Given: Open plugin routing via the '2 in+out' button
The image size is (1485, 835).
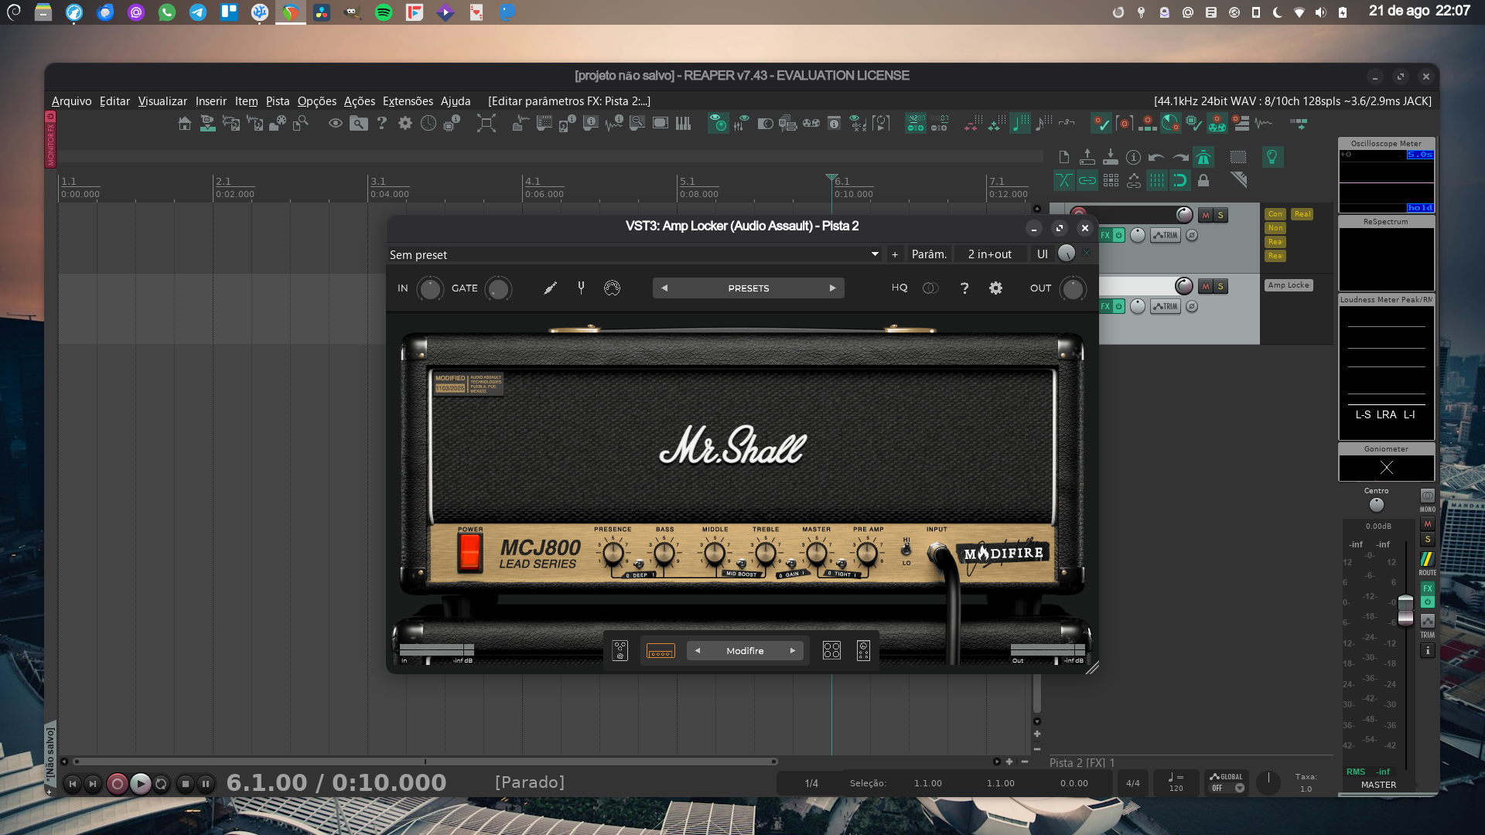Looking at the screenshot, I should tap(991, 254).
